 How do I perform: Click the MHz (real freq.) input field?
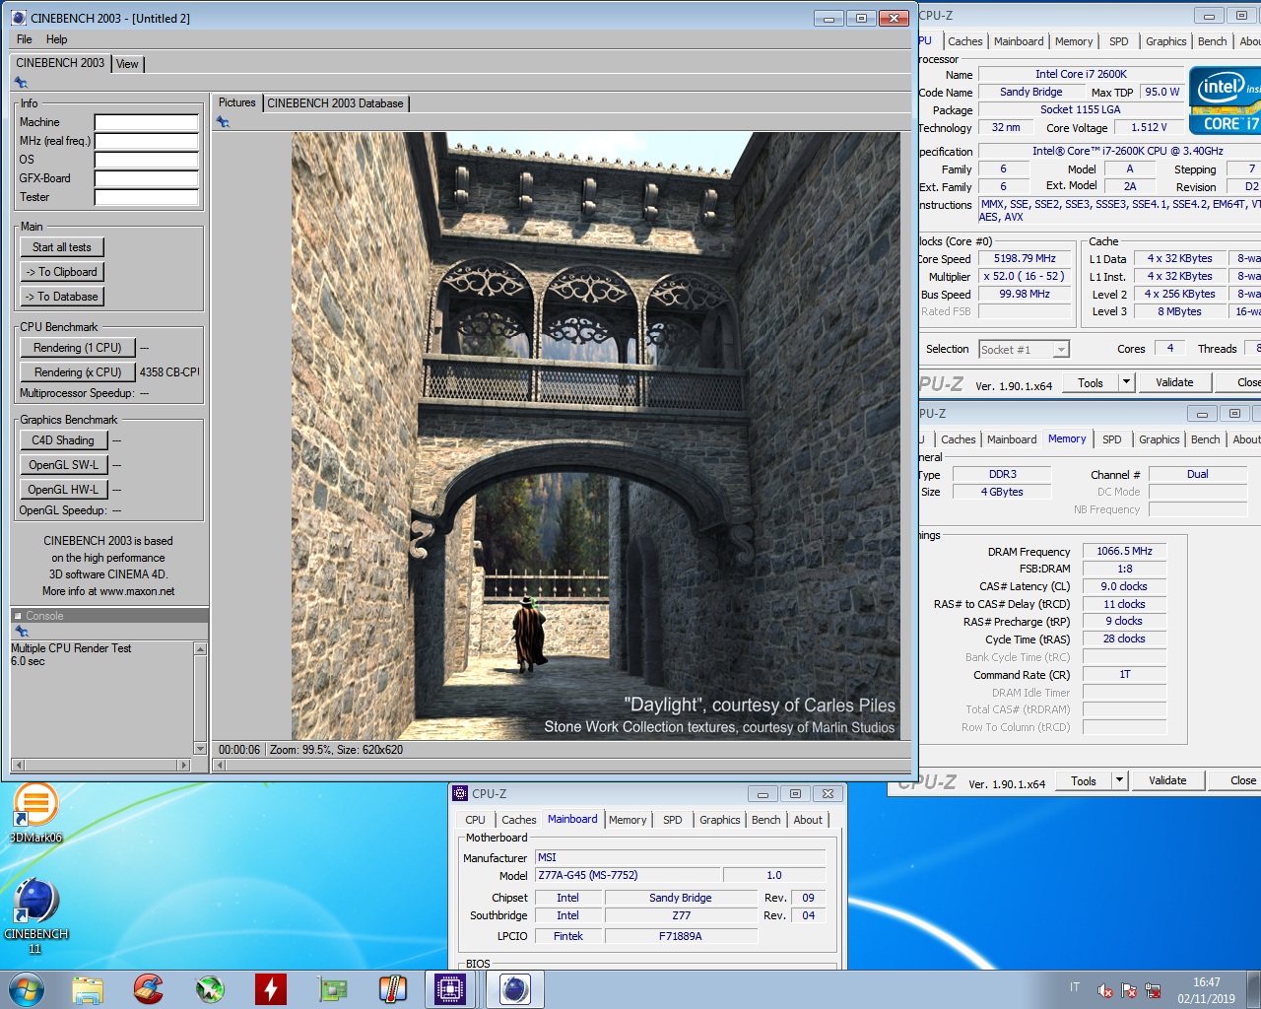click(147, 142)
